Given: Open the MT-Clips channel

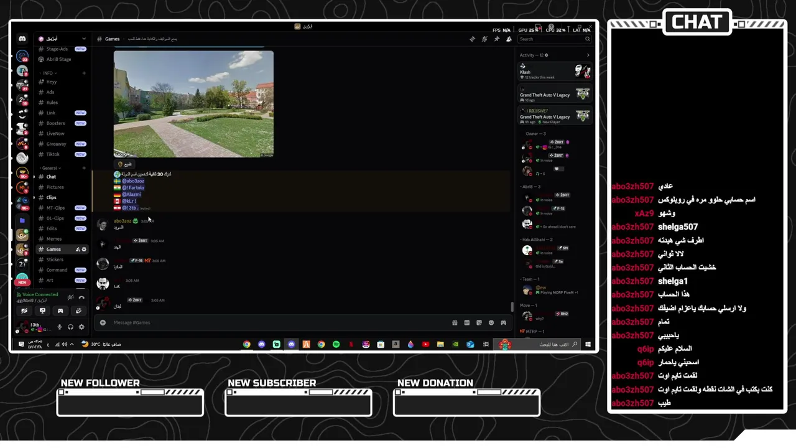Looking at the screenshot, I should click(x=62, y=208).
